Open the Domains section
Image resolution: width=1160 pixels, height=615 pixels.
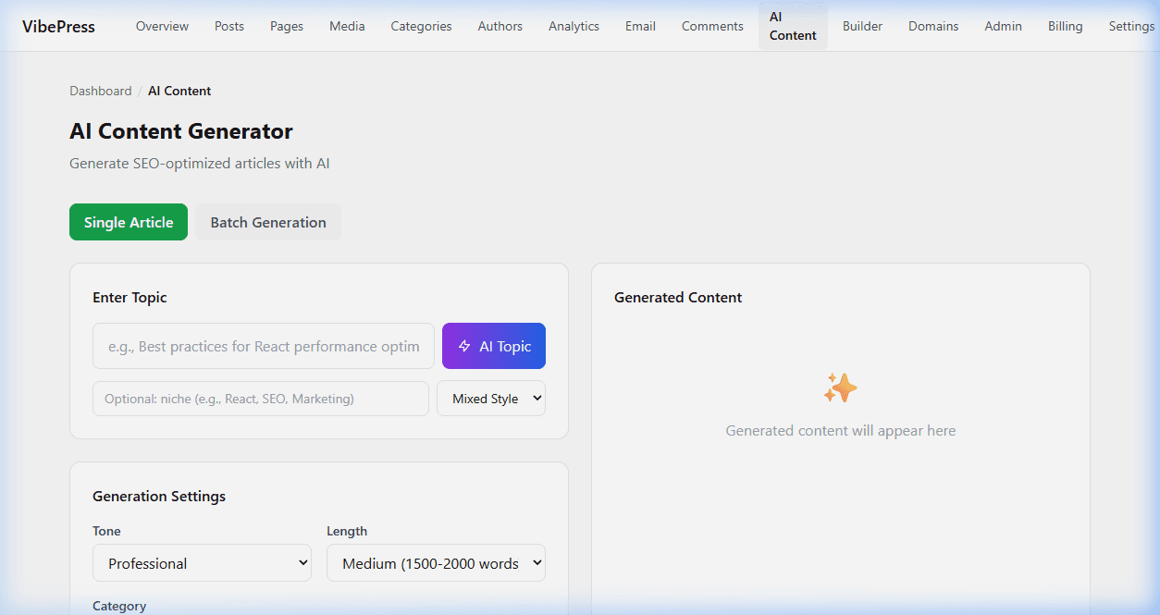pyautogui.click(x=932, y=26)
